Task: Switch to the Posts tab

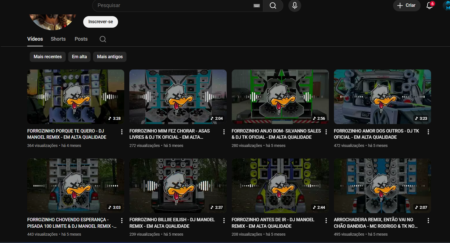Action: click(81, 39)
